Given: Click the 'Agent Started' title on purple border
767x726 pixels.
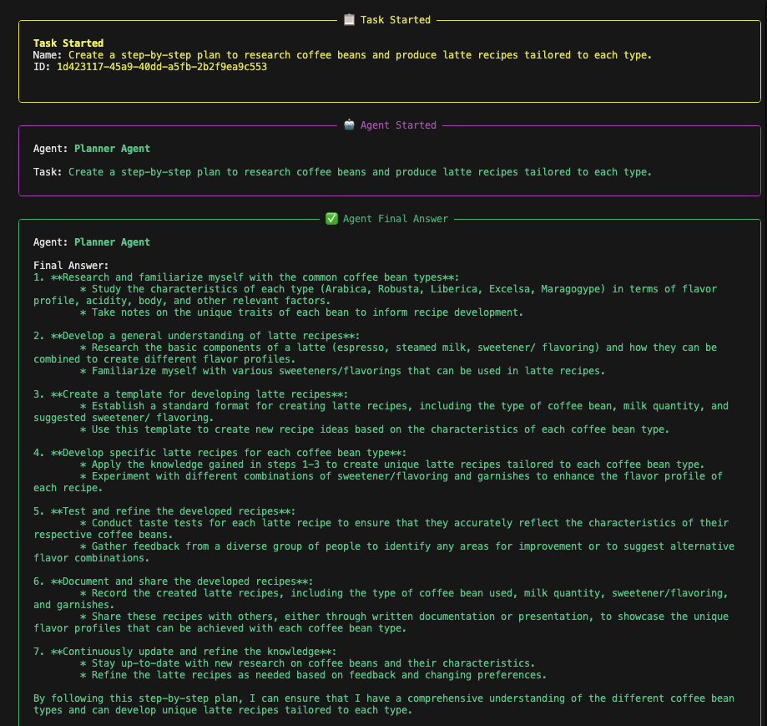Looking at the screenshot, I should point(398,125).
